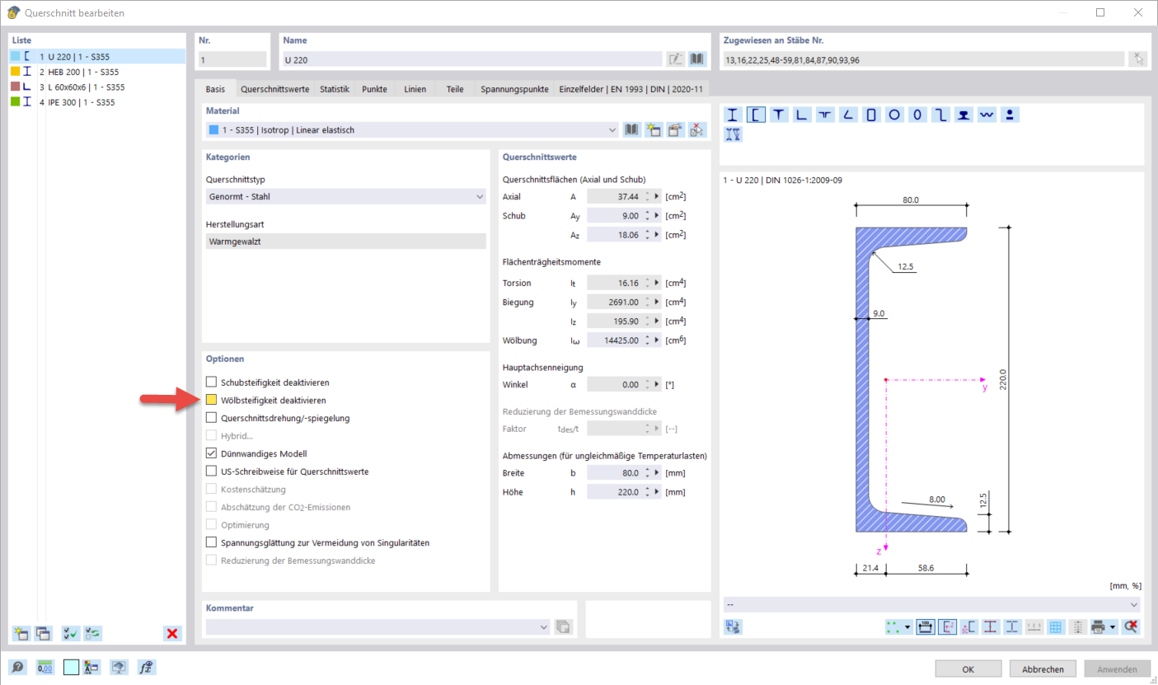1158x685 pixels.
Task: Select the rectangular hollow section icon
Action: [x=871, y=115]
